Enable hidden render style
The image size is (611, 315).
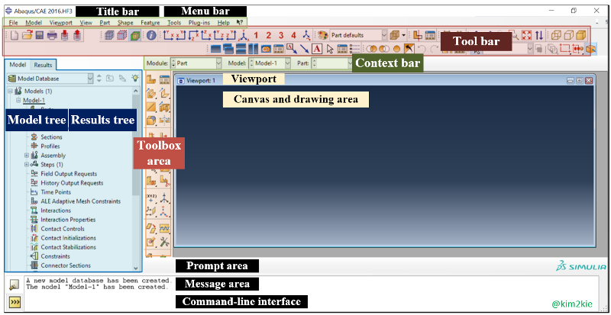coord(568,35)
